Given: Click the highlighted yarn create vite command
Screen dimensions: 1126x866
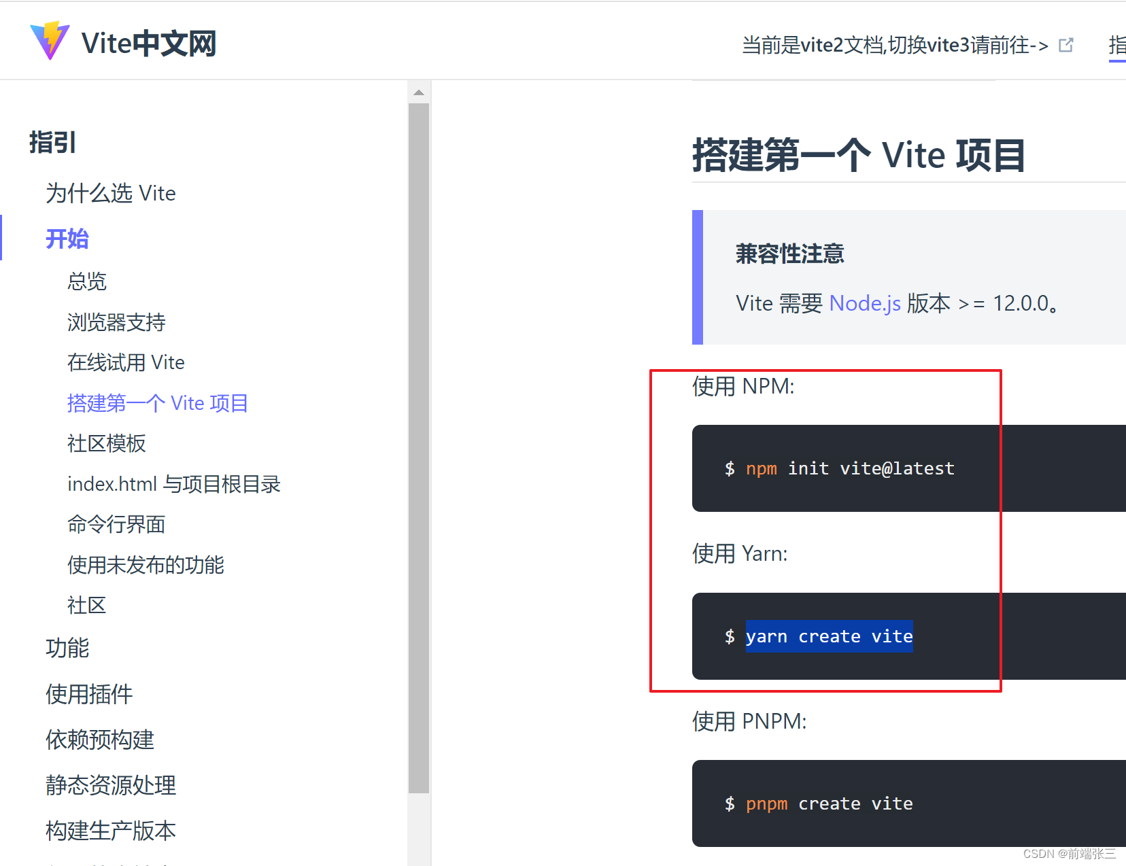Looking at the screenshot, I should [x=830, y=636].
